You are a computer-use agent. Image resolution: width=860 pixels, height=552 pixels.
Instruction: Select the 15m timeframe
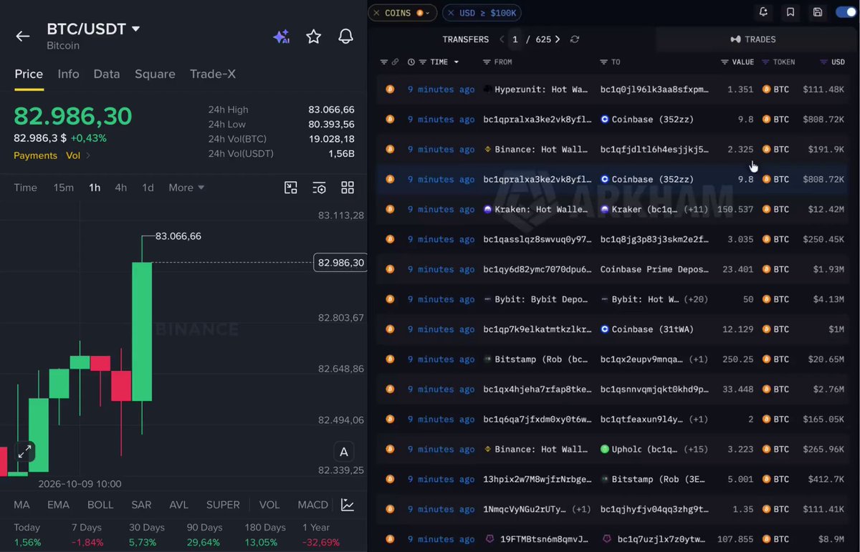pyautogui.click(x=64, y=188)
